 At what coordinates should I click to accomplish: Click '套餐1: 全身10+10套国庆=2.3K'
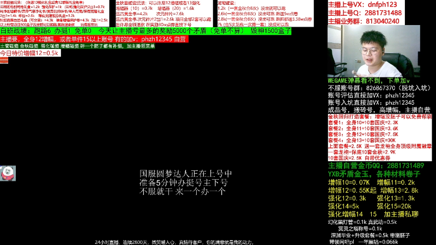(x=363, y=122)
